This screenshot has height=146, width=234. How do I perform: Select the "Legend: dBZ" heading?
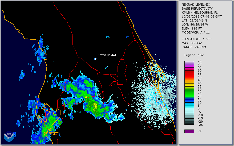tap(194, 55)
